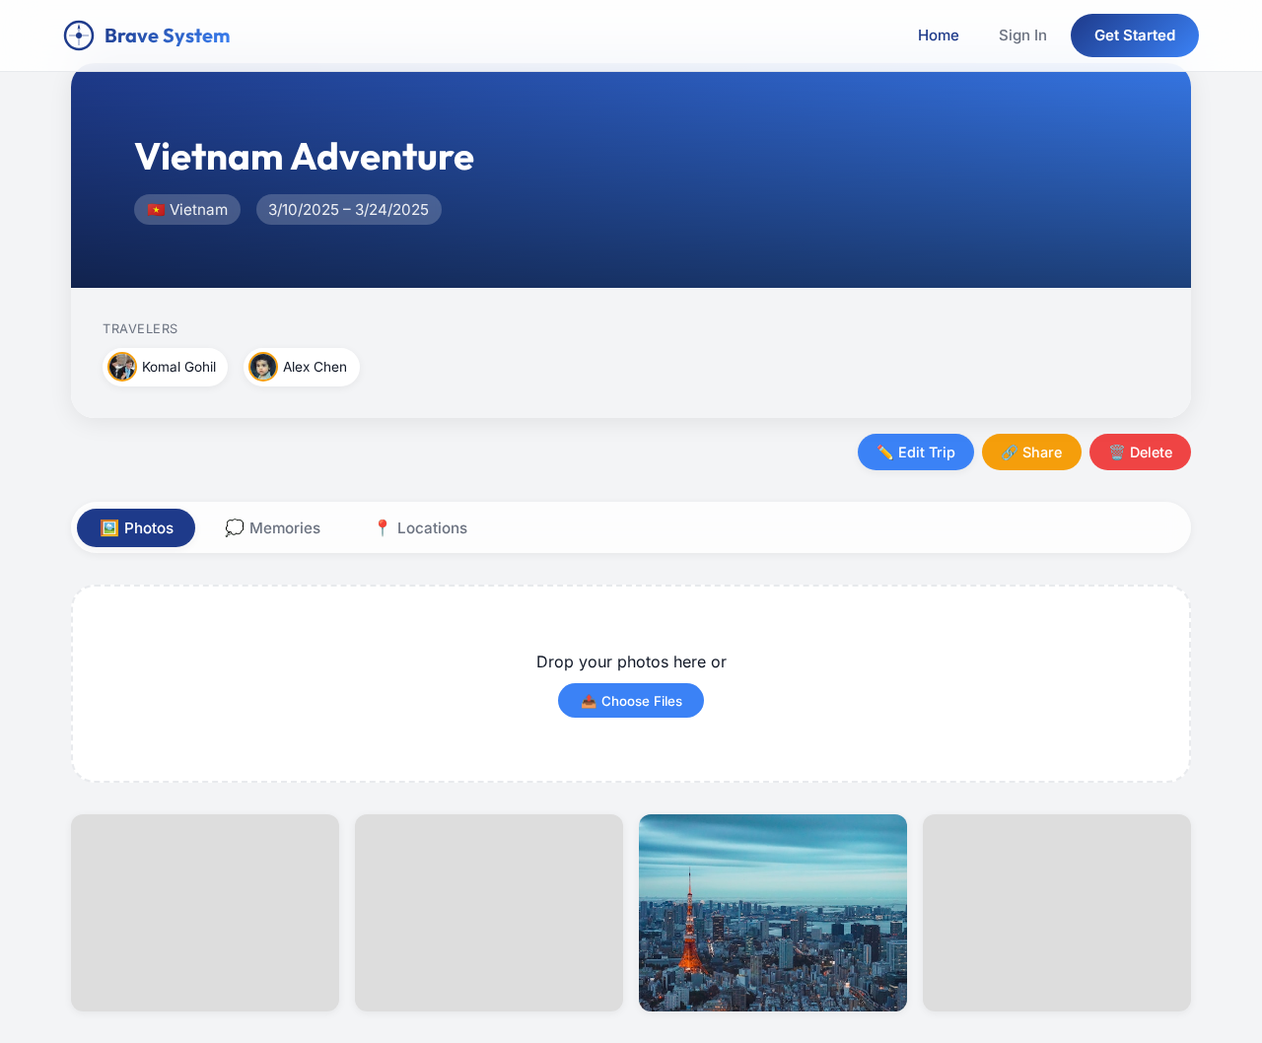Switch to the Locations tab
The width and height of the screenshot is (1262, 1043).
coord(420,527)
